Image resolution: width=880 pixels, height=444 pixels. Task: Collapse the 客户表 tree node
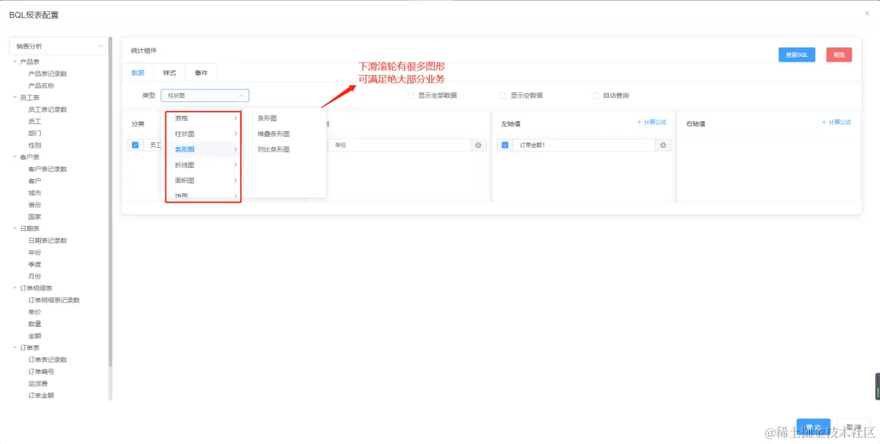point(15,157)
